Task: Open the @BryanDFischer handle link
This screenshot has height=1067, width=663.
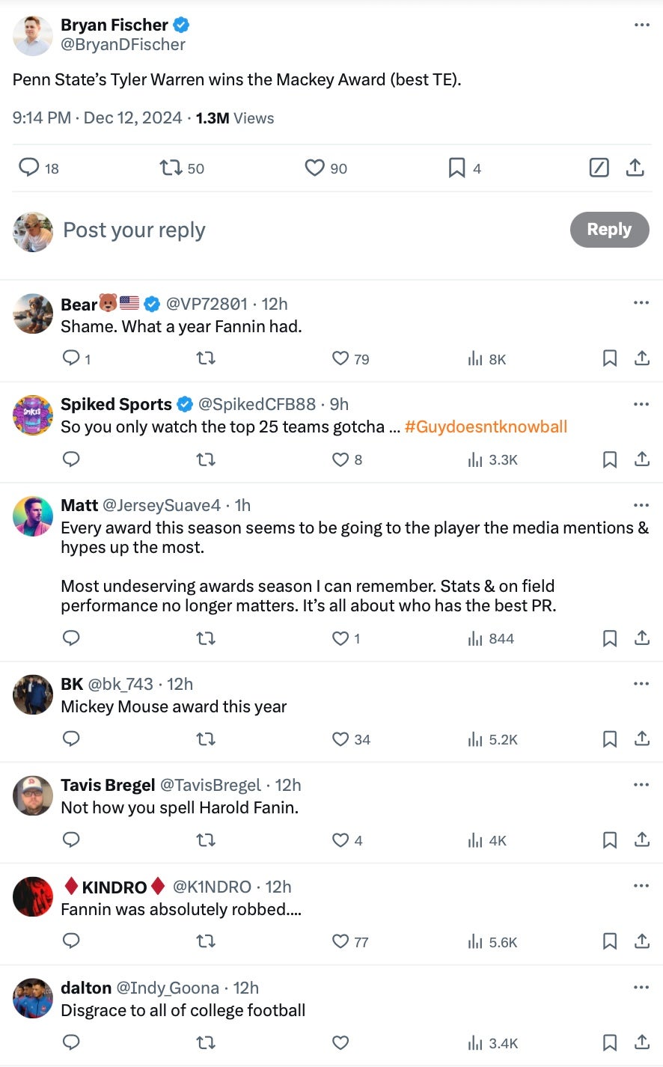Action: 123,45
